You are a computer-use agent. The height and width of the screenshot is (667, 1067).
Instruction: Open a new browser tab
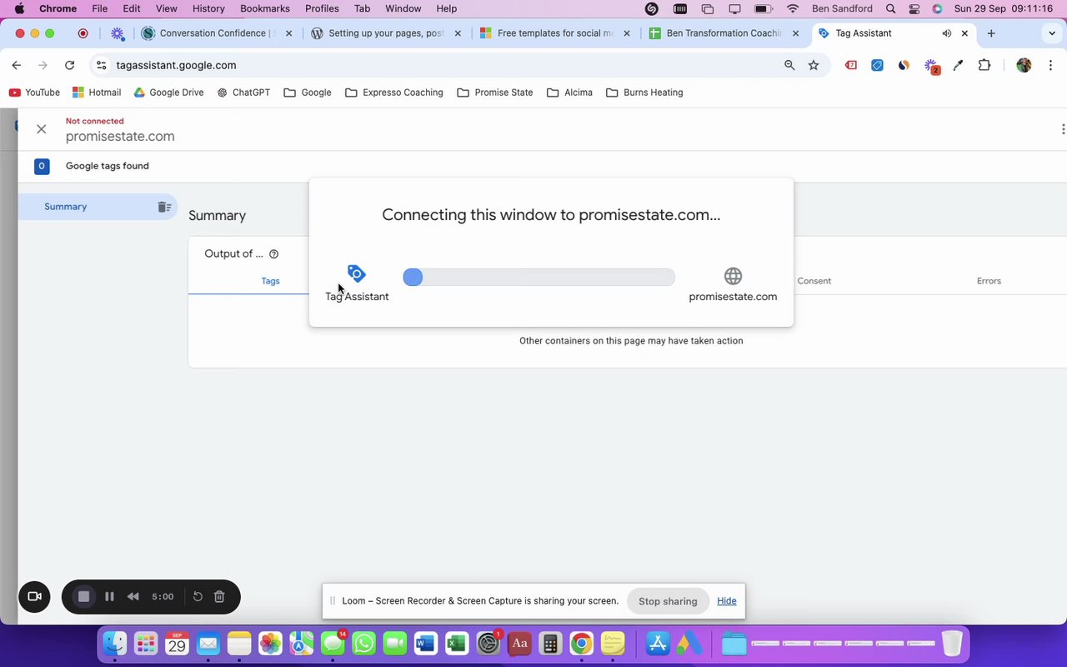991,33
